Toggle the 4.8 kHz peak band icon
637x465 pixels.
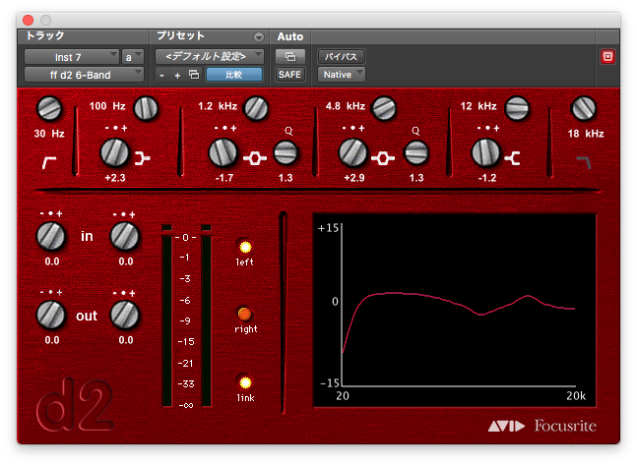tap(383, 158)
